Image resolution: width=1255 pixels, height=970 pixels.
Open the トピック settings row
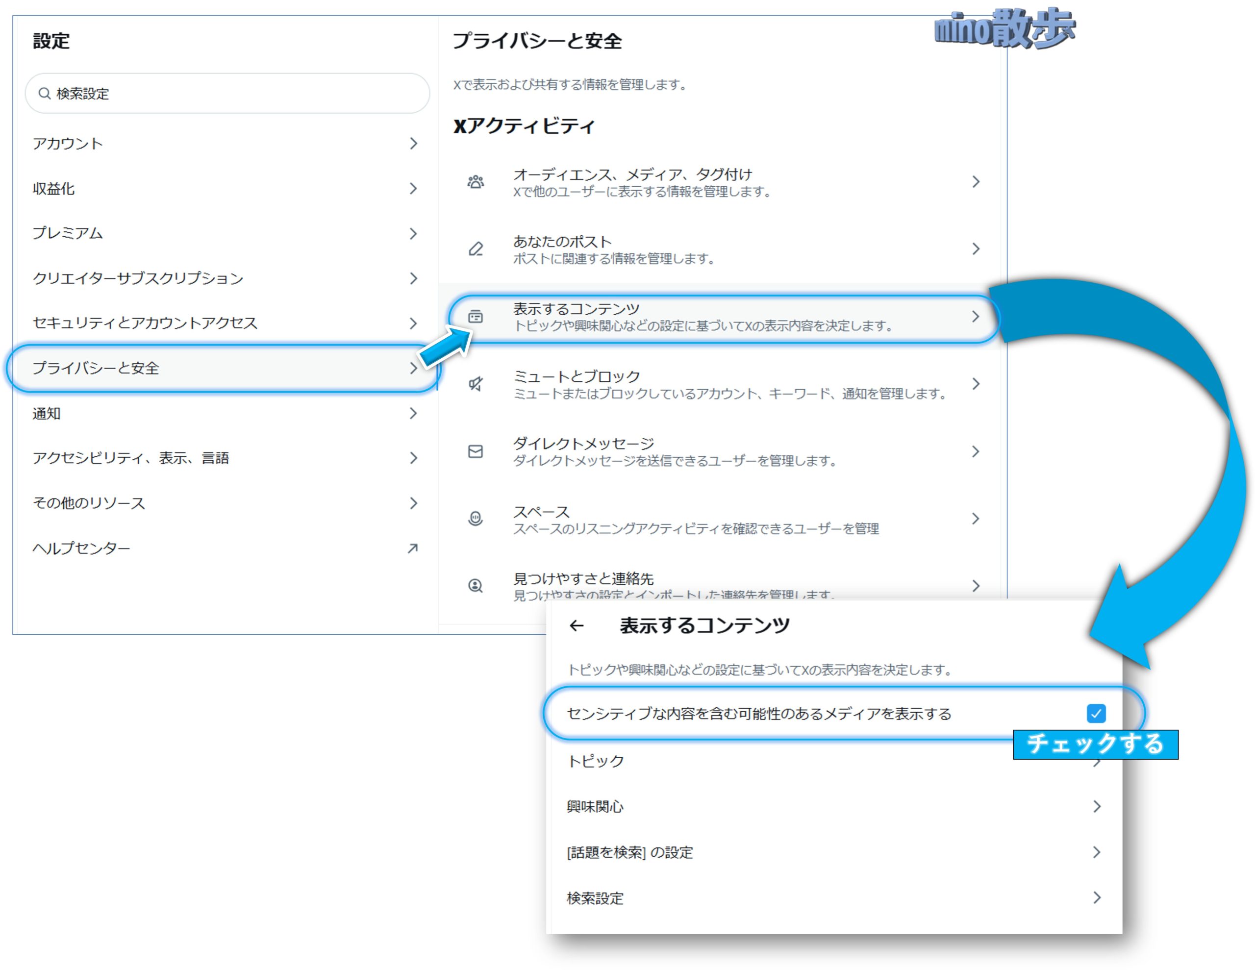click(x=595, y=761)
